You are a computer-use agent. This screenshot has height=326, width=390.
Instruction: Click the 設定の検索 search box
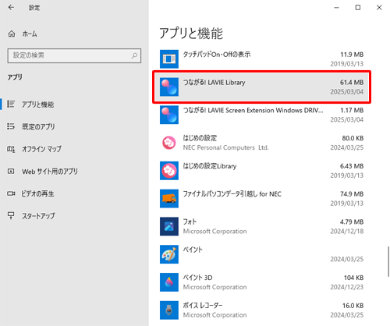pyautogui.click(x=74, y=55)
